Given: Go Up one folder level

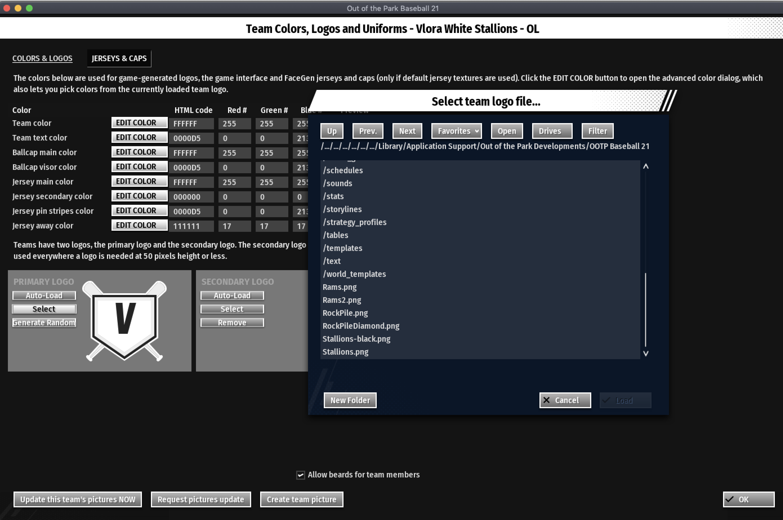Looking at the screenshot, I should point(331,131).
